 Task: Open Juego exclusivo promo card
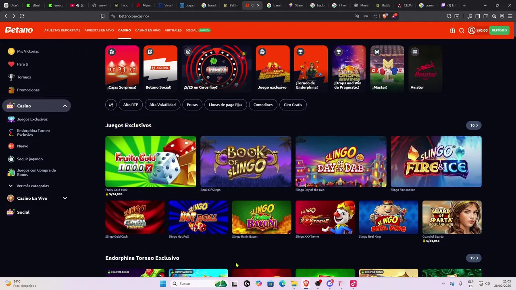(x=273, y=68)
